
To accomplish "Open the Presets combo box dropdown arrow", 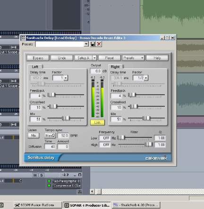I will 86,44.
